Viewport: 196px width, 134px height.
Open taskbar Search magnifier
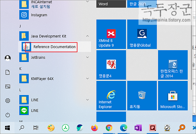coord(21,128)
